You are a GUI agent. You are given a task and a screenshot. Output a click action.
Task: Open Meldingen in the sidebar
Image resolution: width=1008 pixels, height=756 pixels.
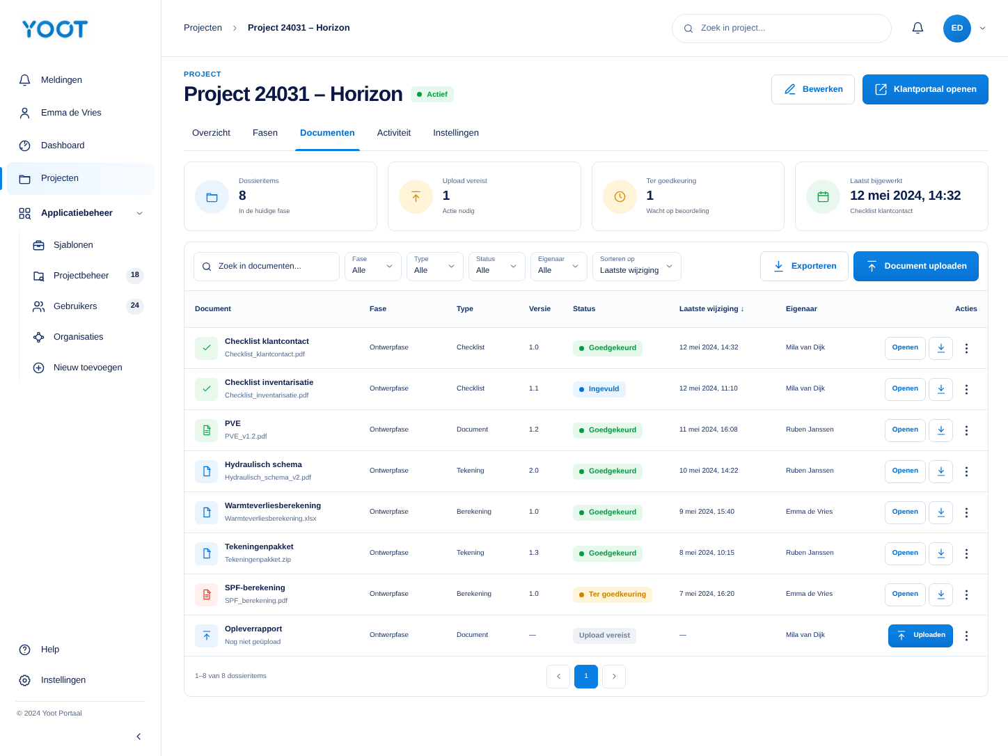[80, 80]
